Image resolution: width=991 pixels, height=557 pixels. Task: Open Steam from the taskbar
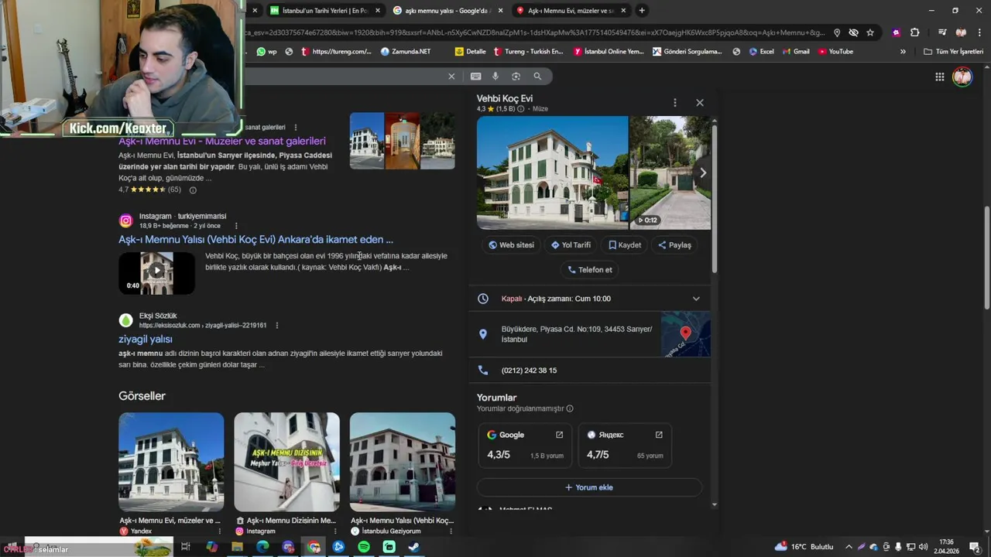(414, 547)
